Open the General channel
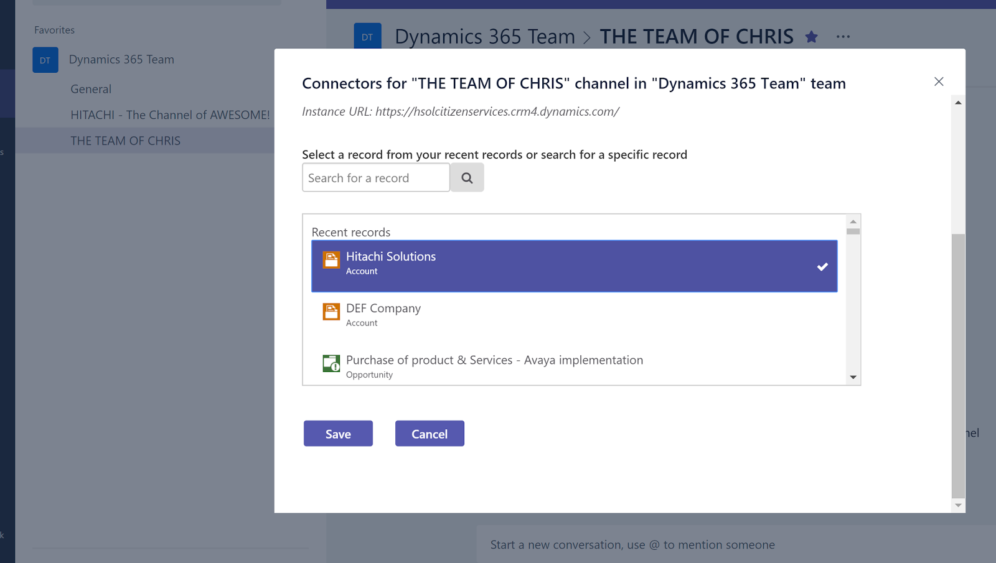996x563 pixels. point(91,89)
